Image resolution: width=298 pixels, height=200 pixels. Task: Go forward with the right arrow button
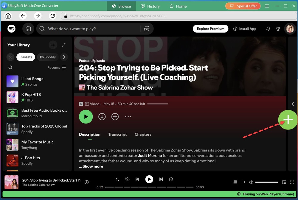(x=38, y=16)
